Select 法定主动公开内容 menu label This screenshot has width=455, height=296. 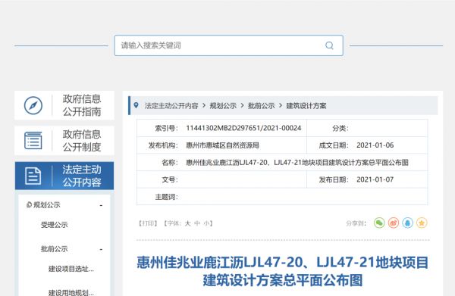coord(82,176)
